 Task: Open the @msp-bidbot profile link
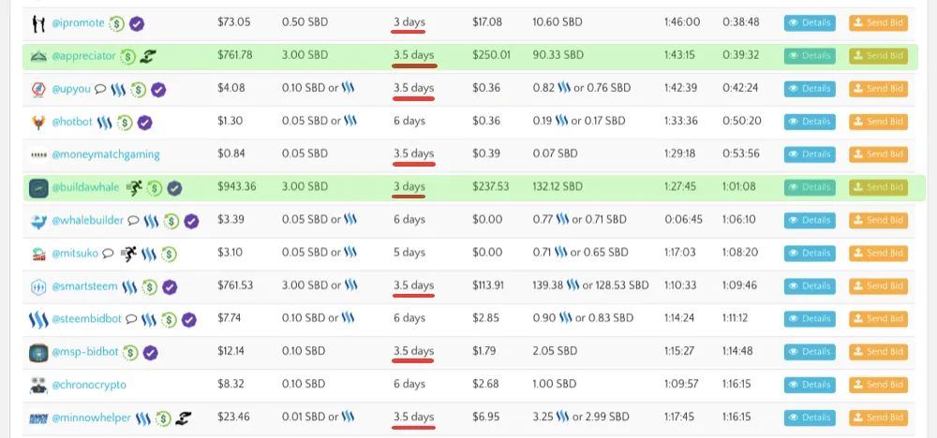tap(85, 352)
